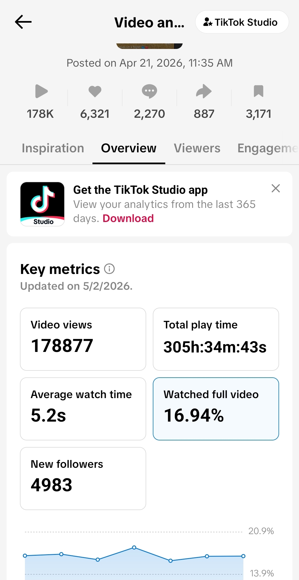Image resolution: width=299 pixels, height=580 pixels.
Task: Switch to the Inspiration tab
Action: [53, 148]
